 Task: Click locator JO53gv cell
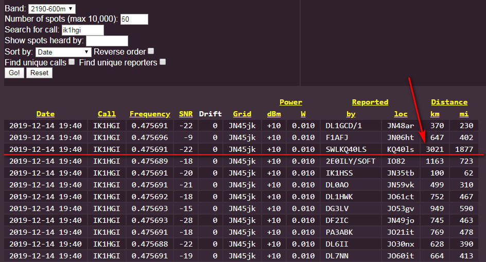click(x=401, y=208)
